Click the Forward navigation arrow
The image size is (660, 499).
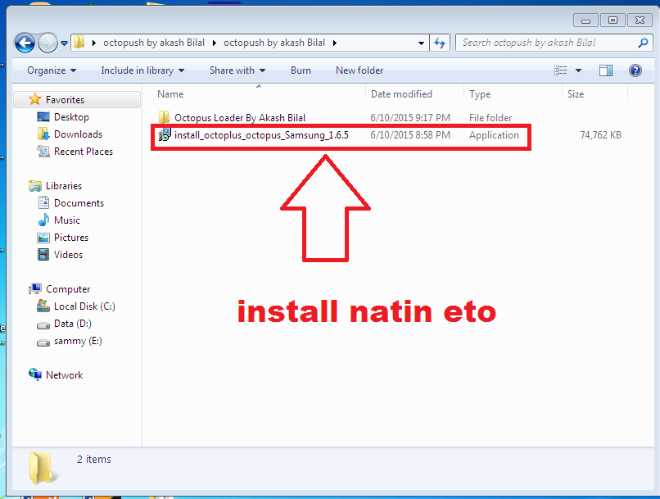(47, 43)
